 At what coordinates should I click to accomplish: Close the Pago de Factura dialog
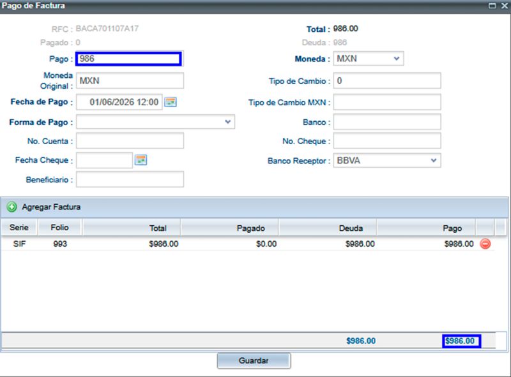[504, 6]
